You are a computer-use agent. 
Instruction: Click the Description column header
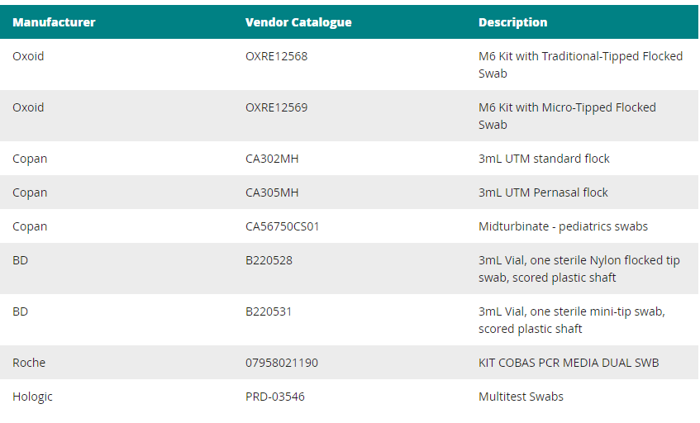pos(512,22)
